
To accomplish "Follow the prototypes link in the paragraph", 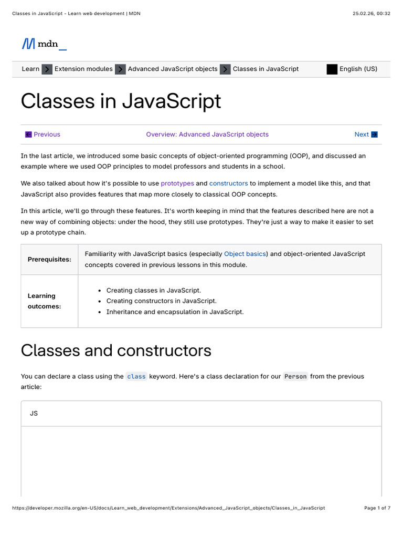I will 177,183.
